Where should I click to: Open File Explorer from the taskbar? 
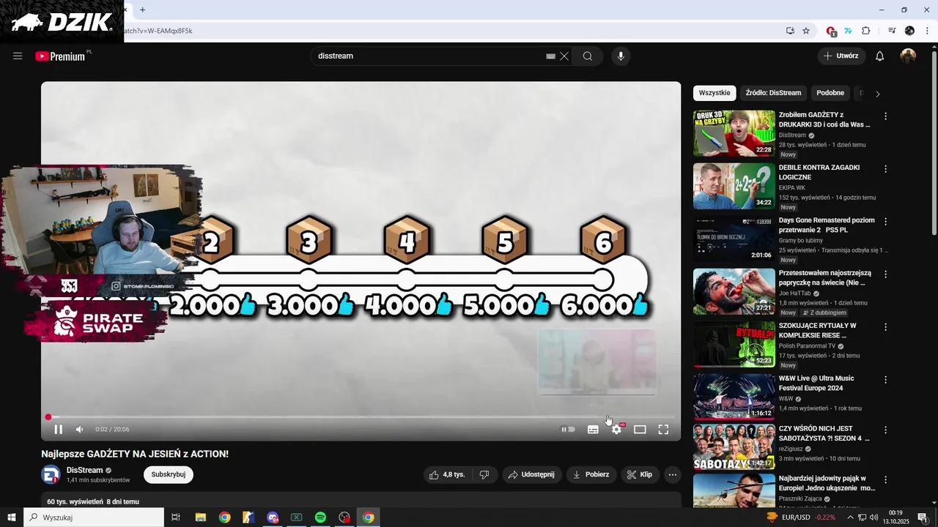pos(200,517)
